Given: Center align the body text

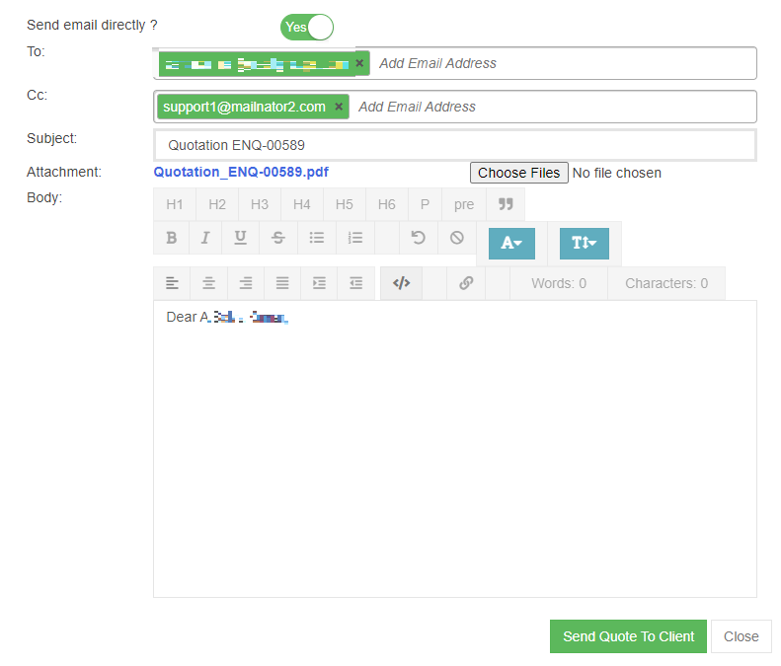Looking at the screenshot, I should tap(209, 283).
